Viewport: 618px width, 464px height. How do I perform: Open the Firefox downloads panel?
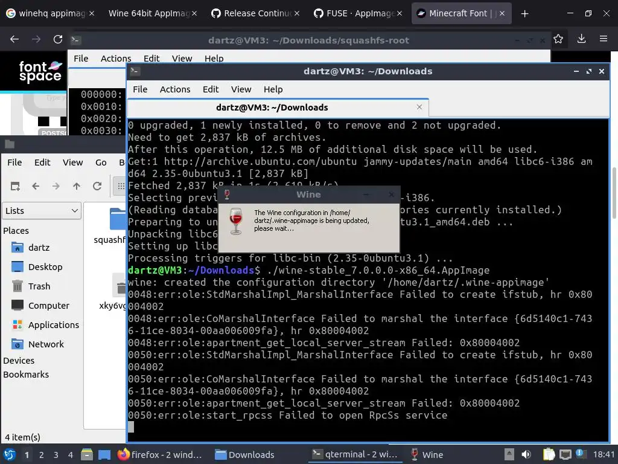[581, 39]
